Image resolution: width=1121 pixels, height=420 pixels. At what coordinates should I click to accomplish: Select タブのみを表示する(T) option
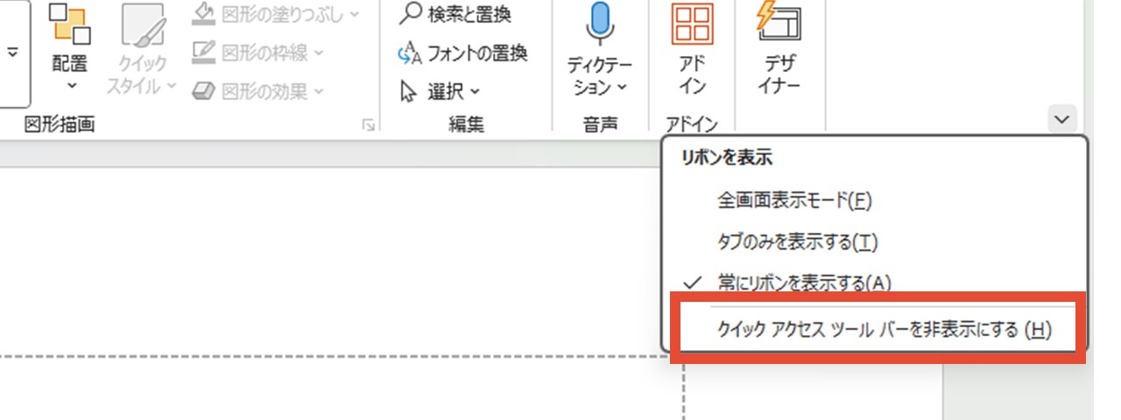click(797, 241)
